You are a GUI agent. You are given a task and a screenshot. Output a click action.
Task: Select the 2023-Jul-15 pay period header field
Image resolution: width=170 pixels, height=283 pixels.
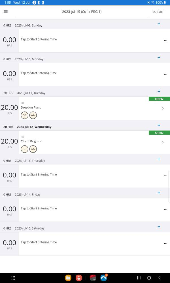(x=82, y=12)
